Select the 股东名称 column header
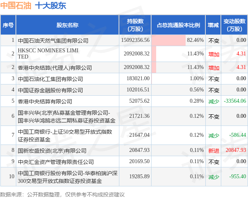The image size is (248, 198). tap(67, 25)
